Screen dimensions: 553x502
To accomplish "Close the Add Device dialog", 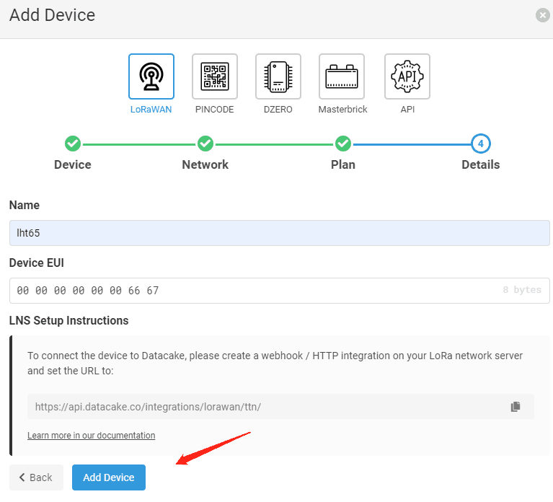I will point(542,15).
